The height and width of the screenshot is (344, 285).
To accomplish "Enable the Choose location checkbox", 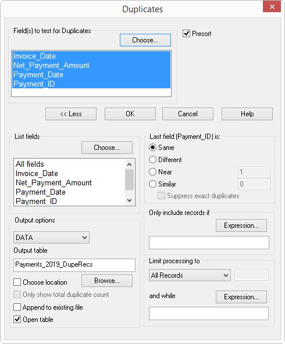I will click(17, 282).
